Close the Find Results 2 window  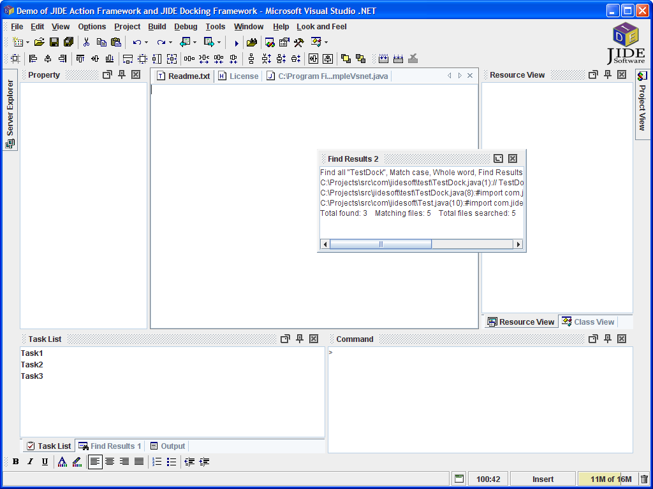513,159
